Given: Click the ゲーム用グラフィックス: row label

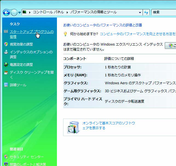Looking at the screenshot, I should click(x=82, y=91).
